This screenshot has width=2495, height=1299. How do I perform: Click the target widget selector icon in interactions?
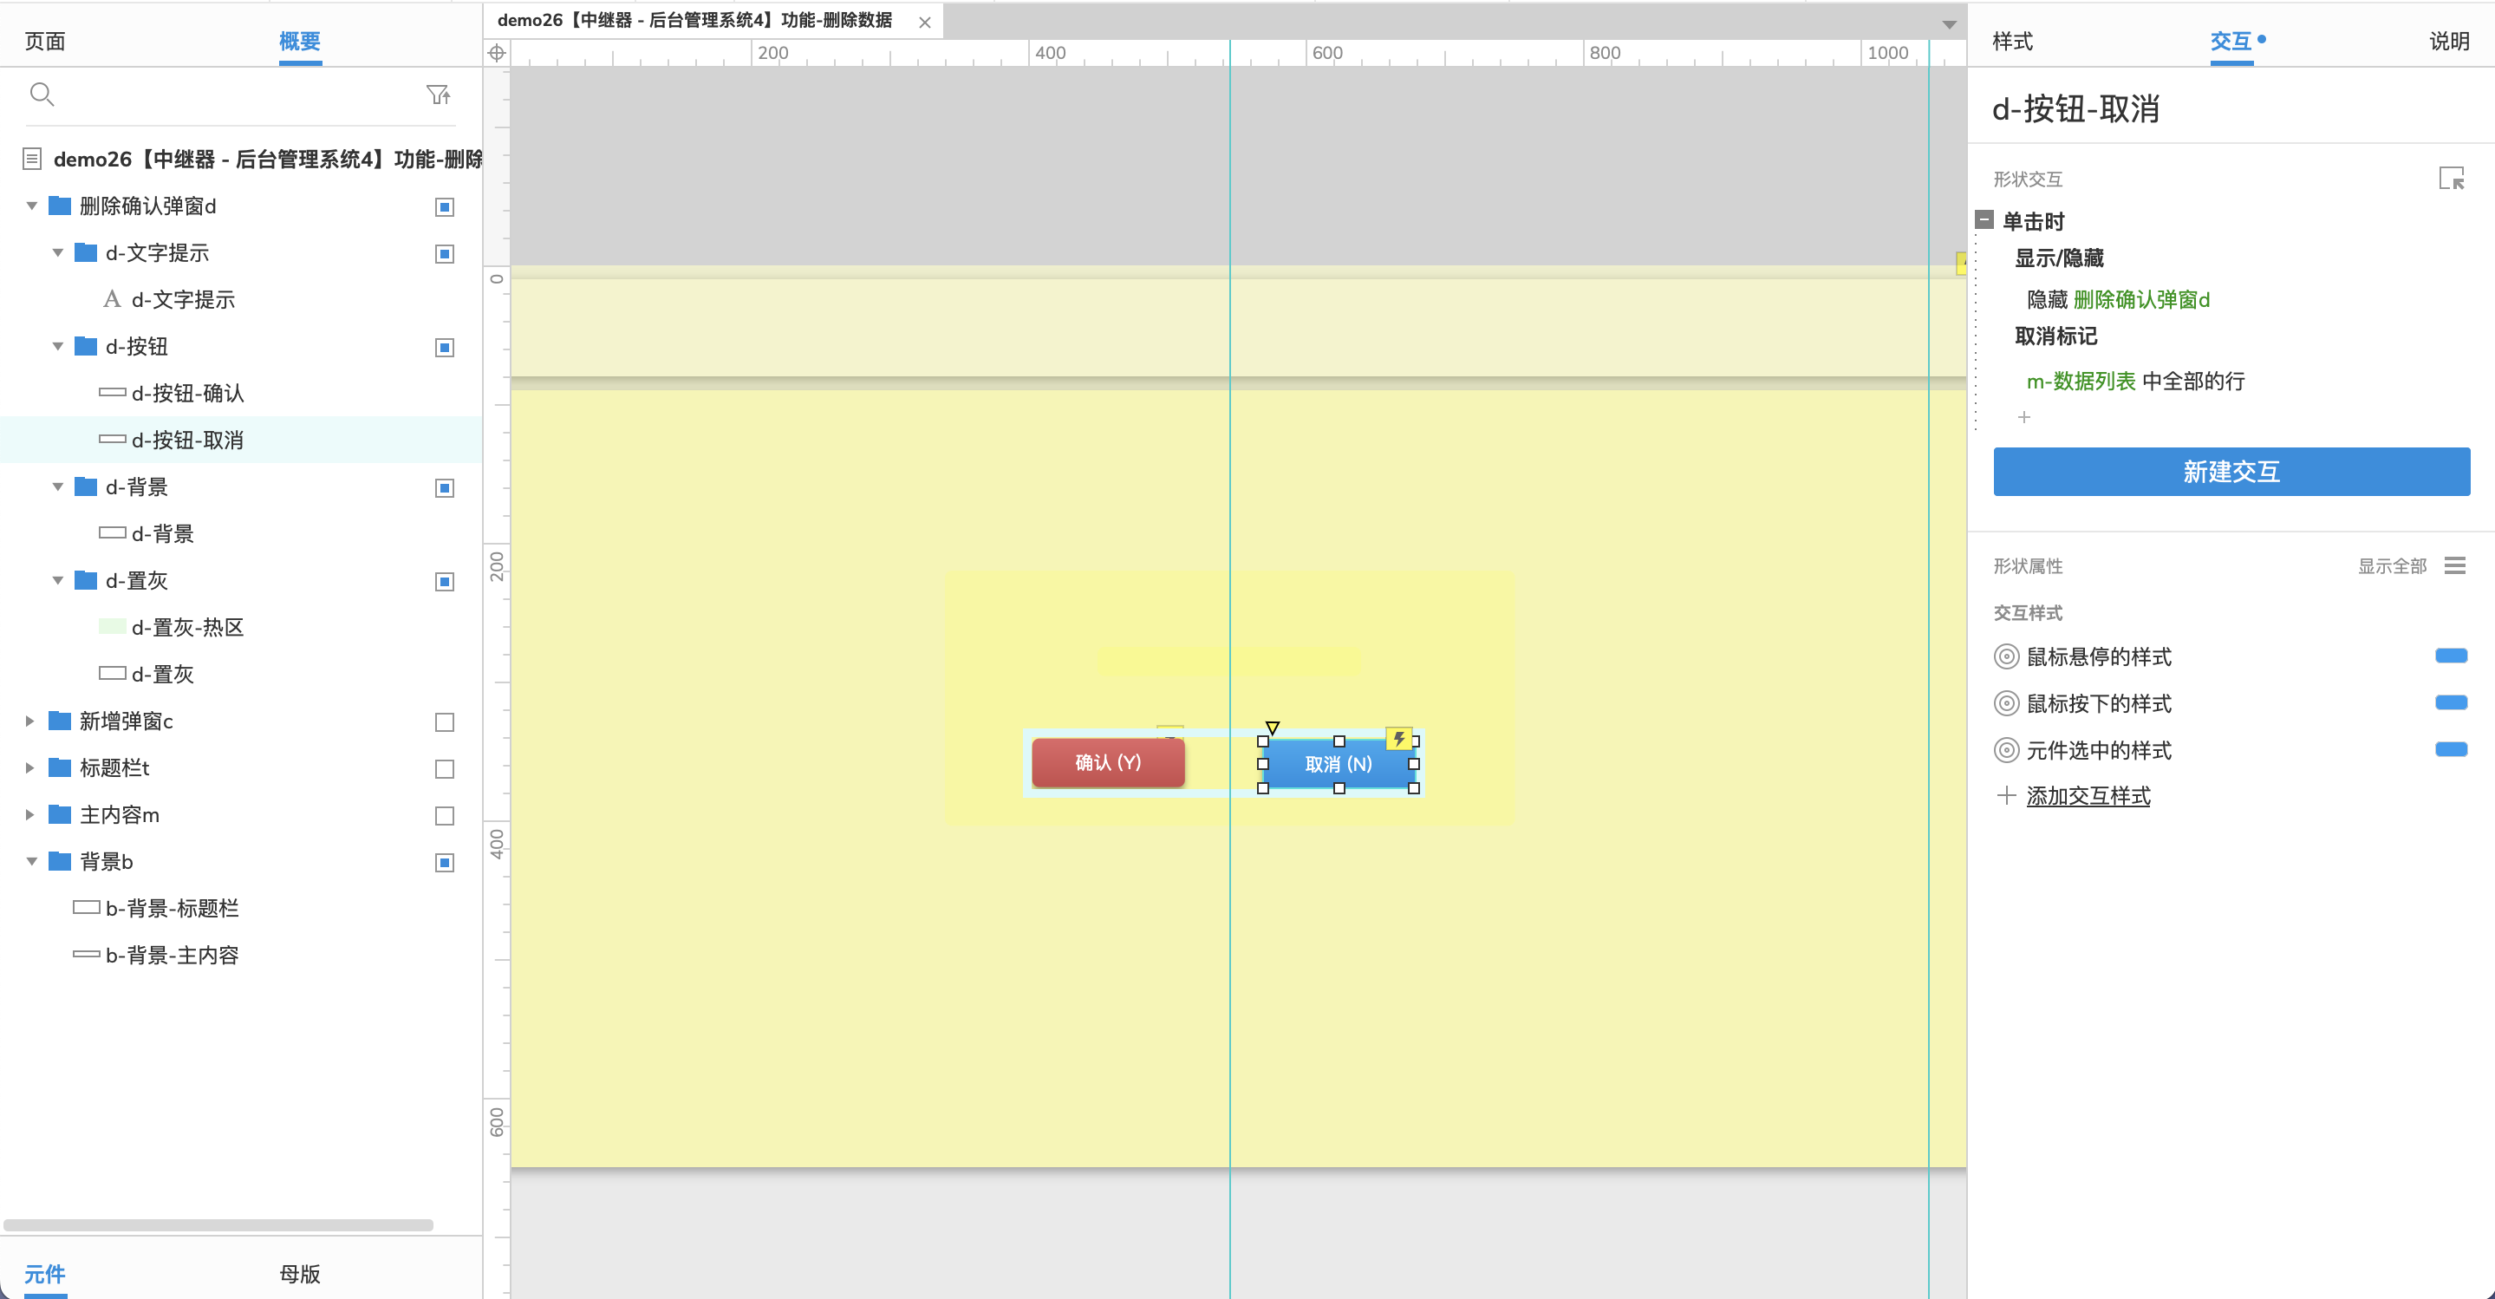click(2451, 179)
